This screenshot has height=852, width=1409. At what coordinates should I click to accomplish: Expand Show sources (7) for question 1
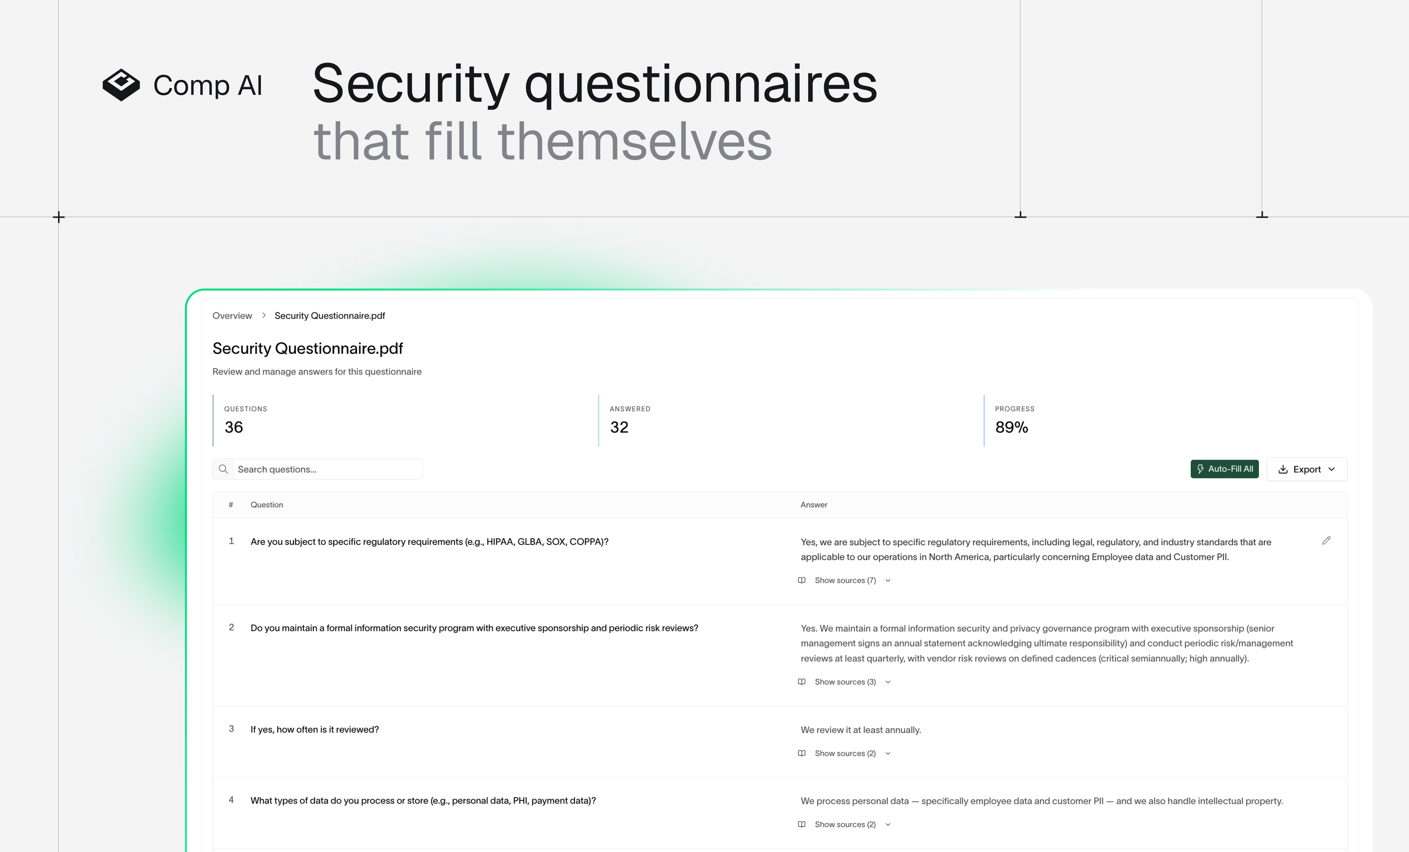pyautogui.click(x=845, y=580)
